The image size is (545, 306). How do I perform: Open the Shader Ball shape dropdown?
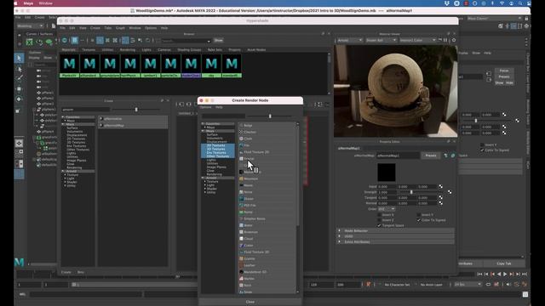[381, 40]
